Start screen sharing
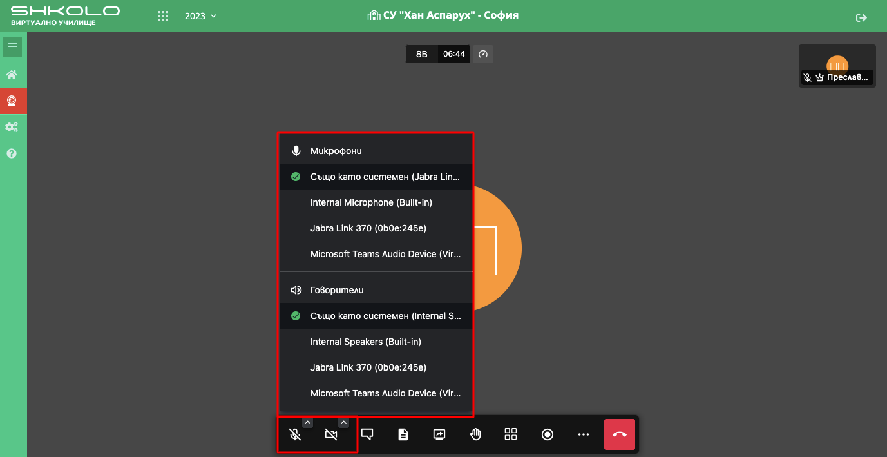This screenshot has height=457, width=887. [x=439, y=434]
